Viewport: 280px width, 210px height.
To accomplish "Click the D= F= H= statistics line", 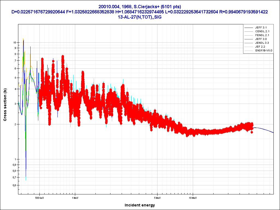I will [140, 12].
